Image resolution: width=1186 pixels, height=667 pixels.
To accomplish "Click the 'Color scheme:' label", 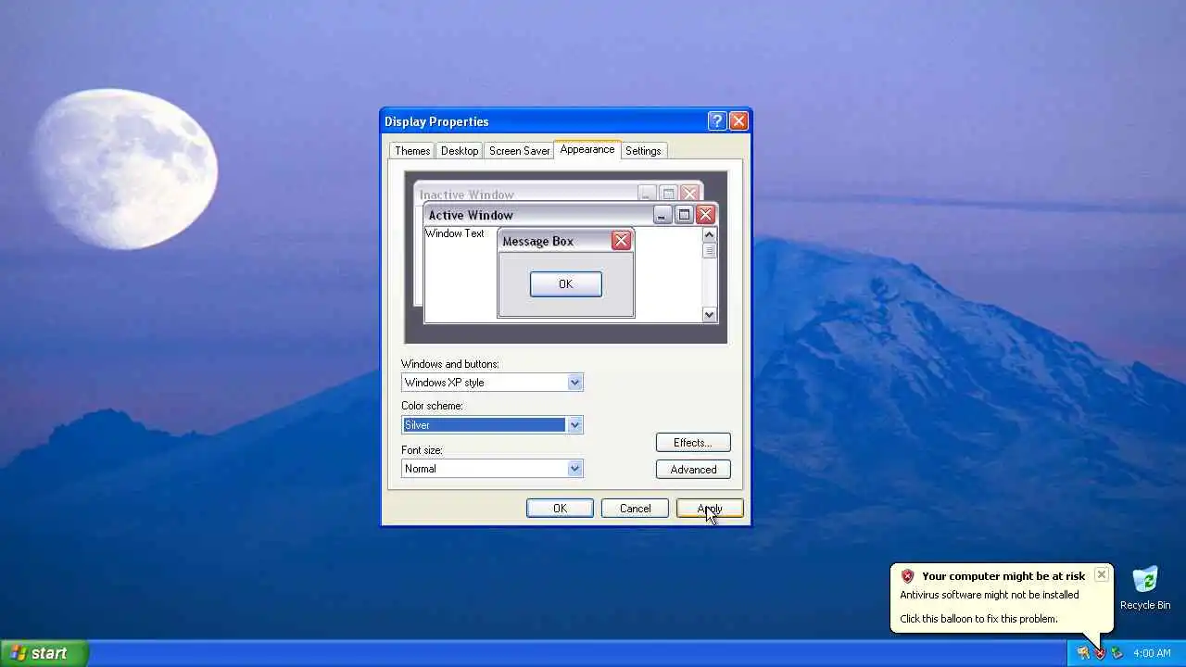I will coord(432,406).
